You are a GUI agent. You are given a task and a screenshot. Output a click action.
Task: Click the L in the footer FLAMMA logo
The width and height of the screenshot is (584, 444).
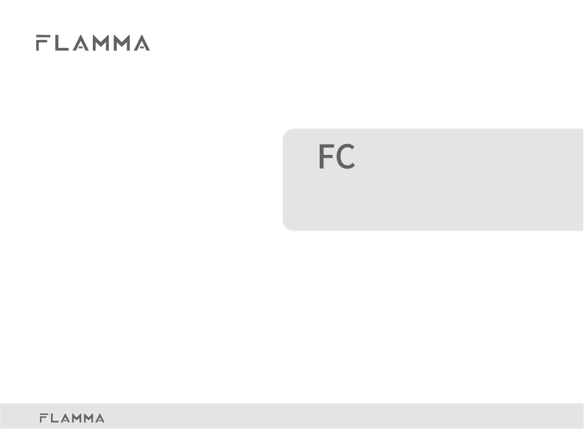click(x=54, y=418)
